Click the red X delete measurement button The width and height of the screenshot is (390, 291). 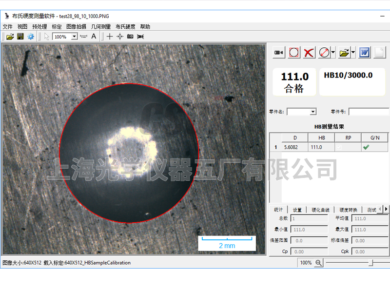coord(309,53)
